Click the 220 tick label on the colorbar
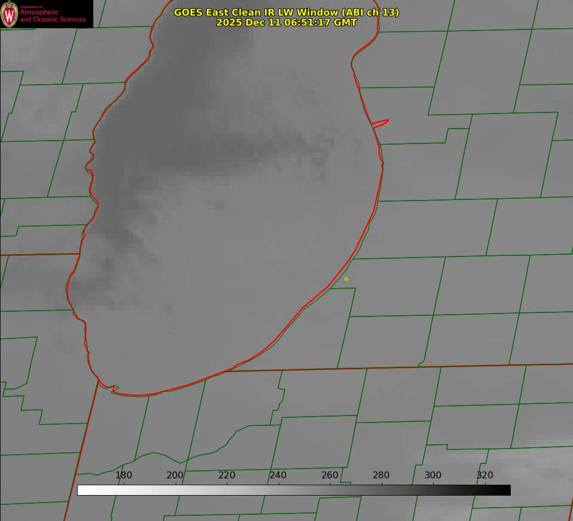Image resolution: width=573 pixels, height=521 pixels. (227, 475)
